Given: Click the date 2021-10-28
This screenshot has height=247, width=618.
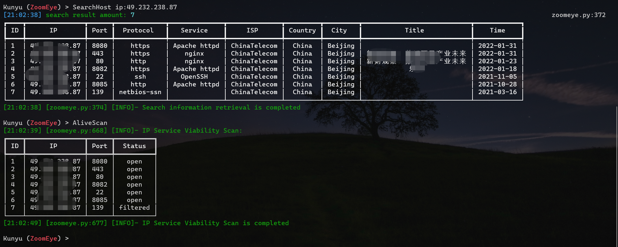Looking at the screenshot, I should 497,84.
